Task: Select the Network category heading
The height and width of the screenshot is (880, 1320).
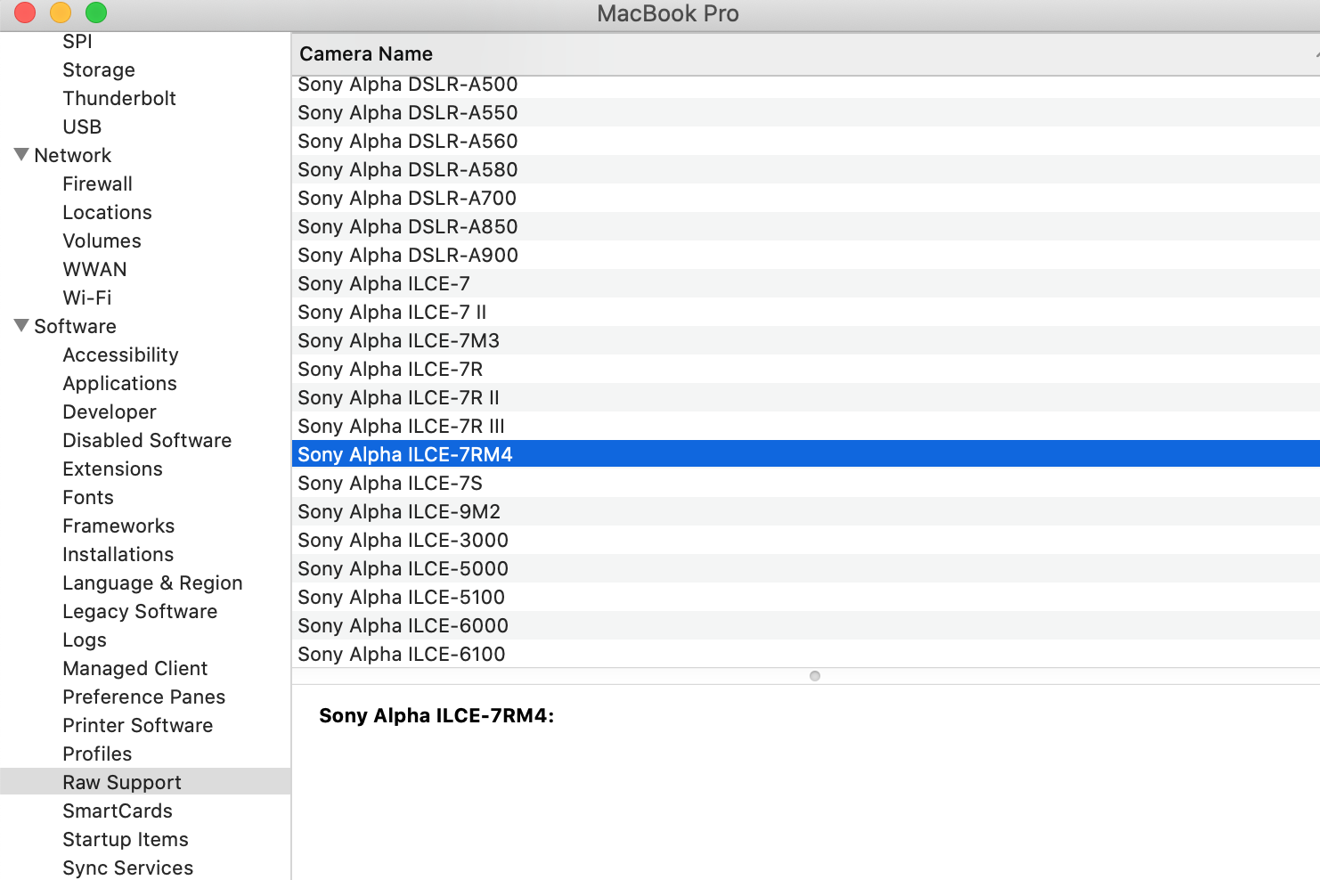Action: tap(73, 155)
